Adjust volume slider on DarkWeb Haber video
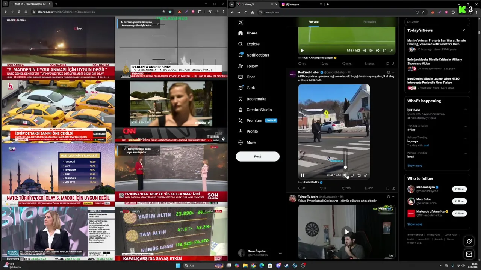This screenshot has width=481, height=270. click(345, 159)
